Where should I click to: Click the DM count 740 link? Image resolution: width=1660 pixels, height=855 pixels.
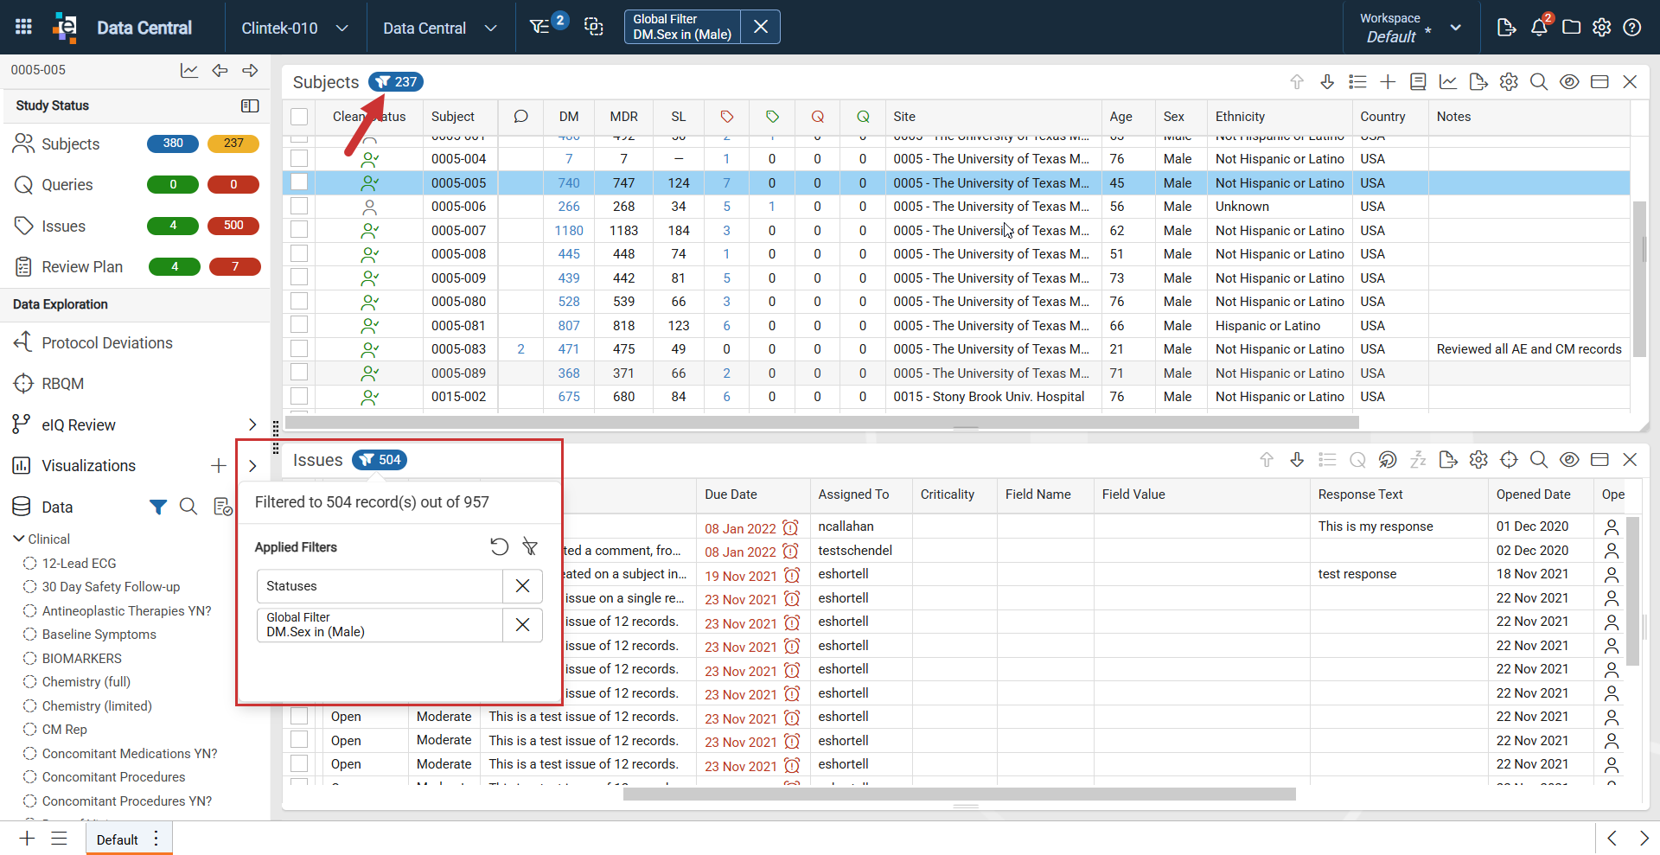click(569, 182)
